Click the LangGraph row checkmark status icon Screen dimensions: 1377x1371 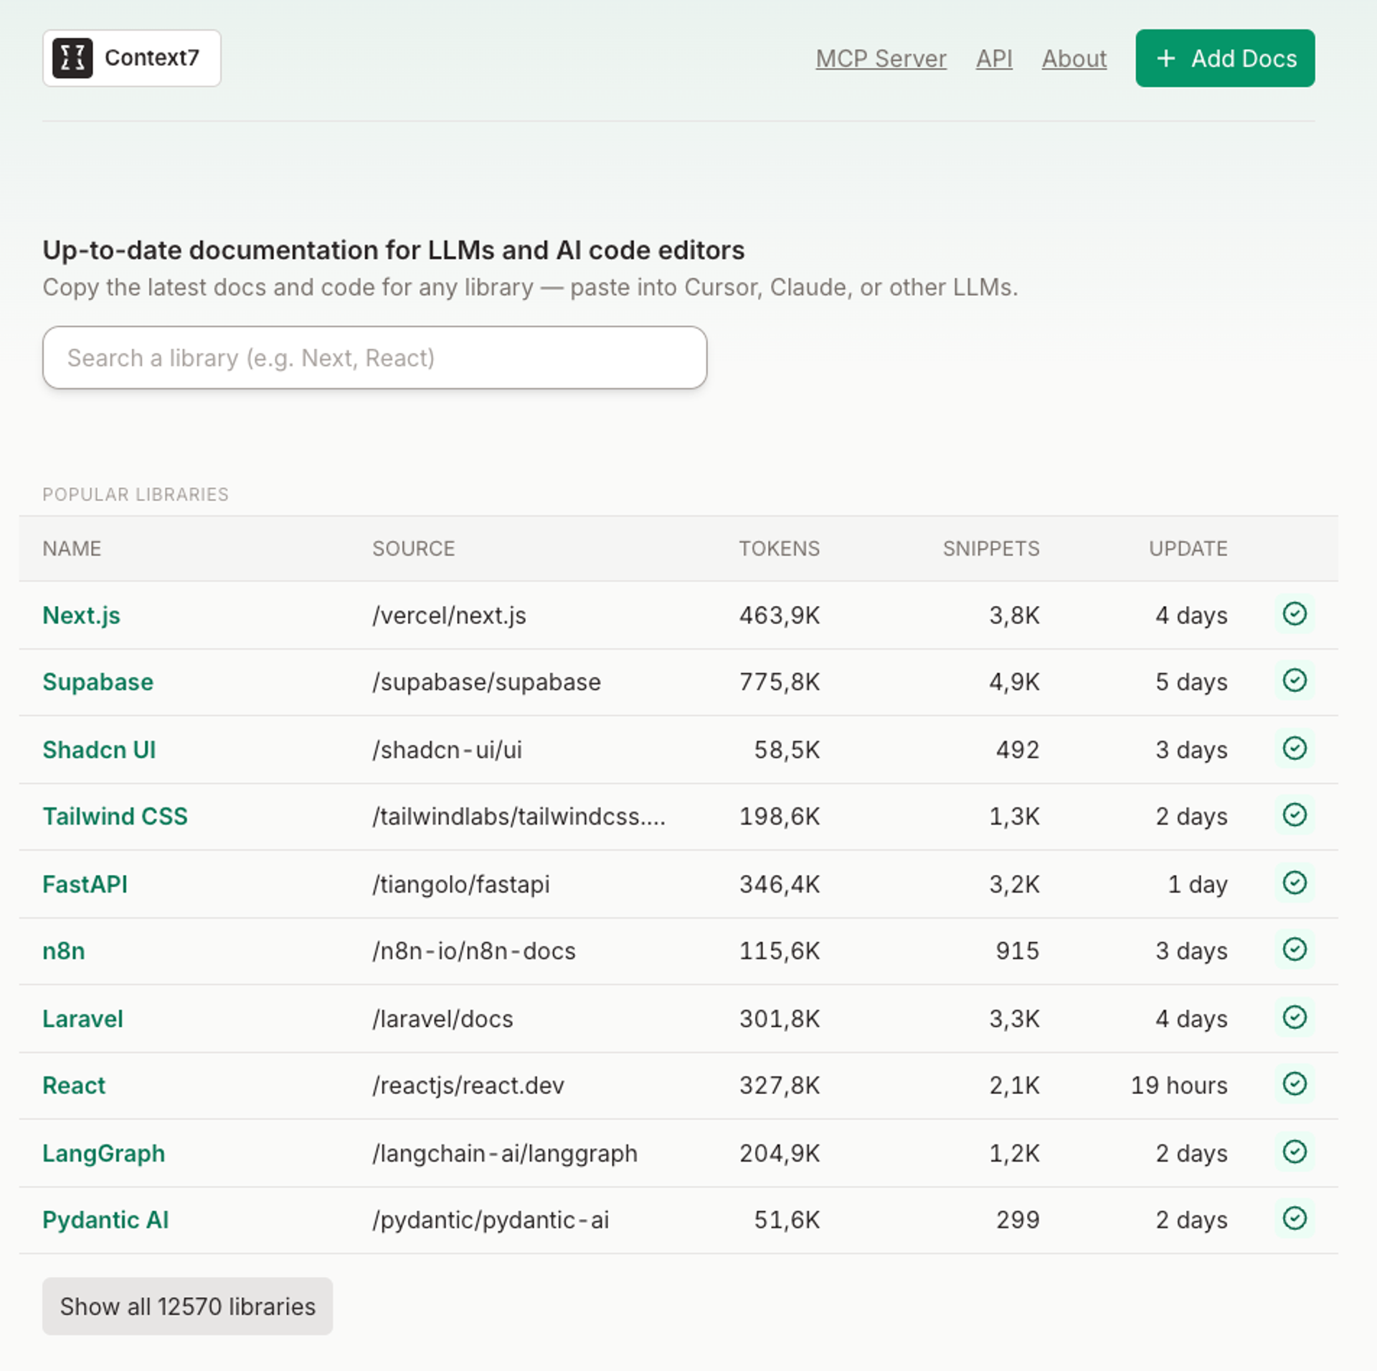[1295, 1152]
